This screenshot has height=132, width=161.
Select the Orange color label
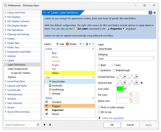coord(70,61)
